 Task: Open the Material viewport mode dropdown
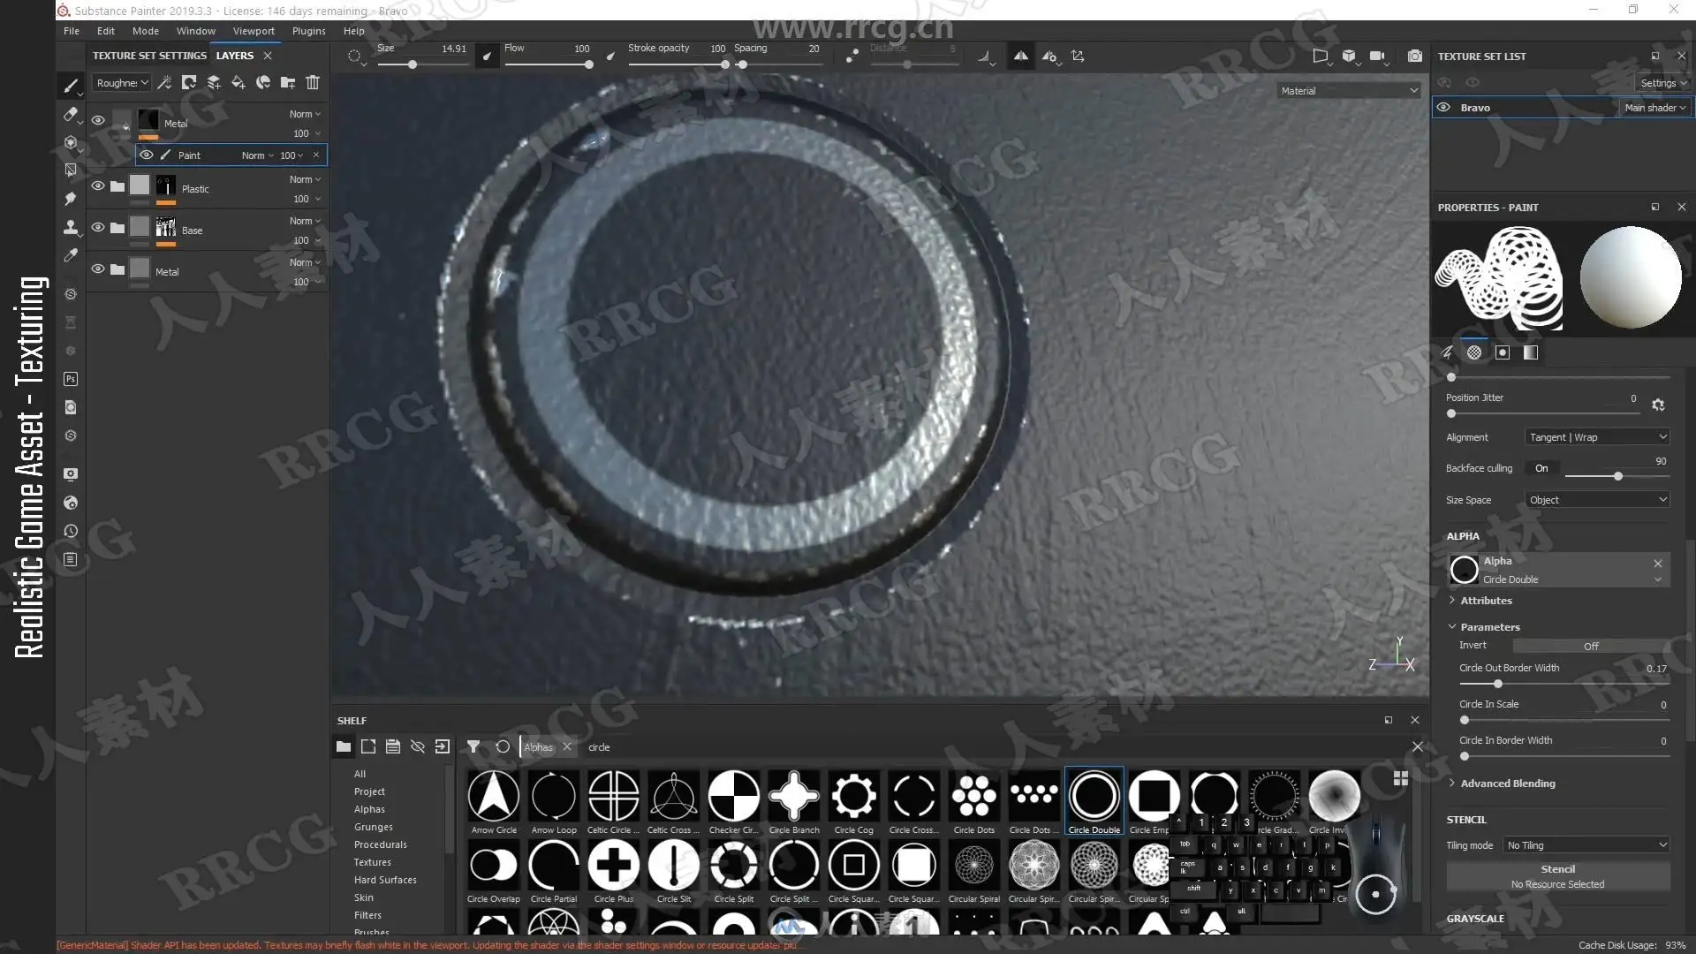tap(1349, 90)
